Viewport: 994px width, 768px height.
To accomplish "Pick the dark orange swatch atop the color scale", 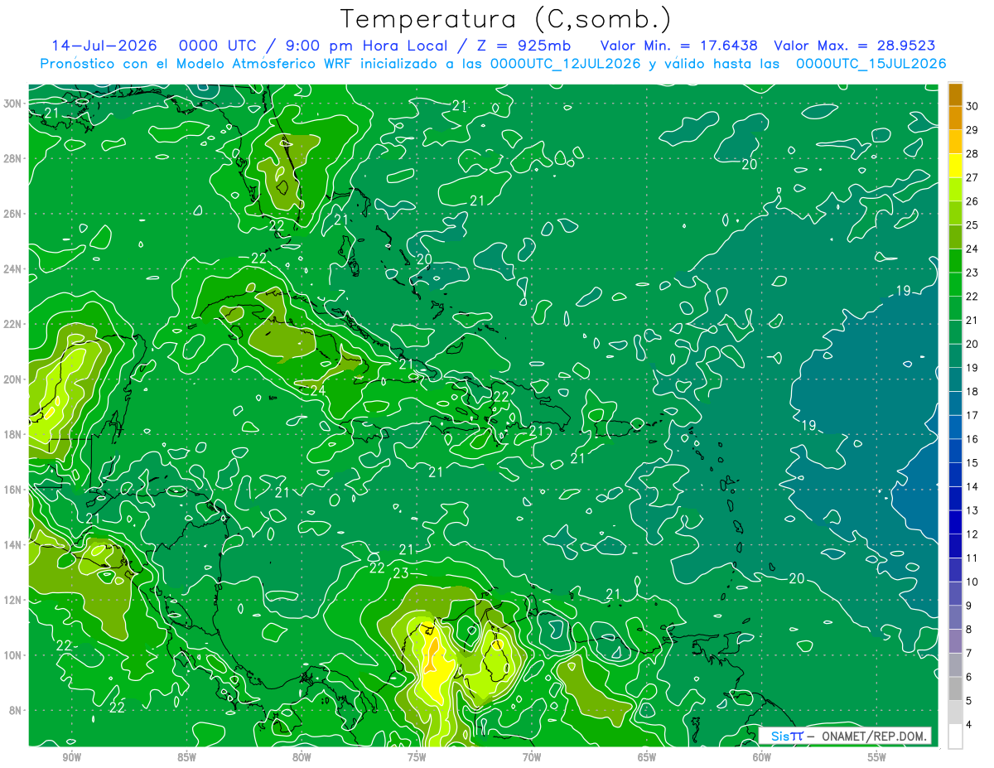I will pyautogui.click(x=955, y=94).
